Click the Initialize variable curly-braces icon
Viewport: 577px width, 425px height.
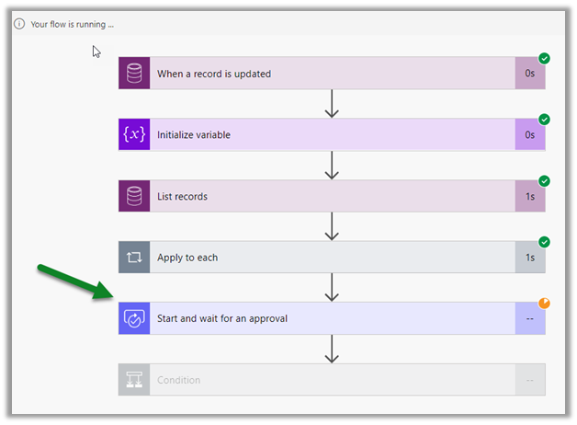click(x=134, y=135)
